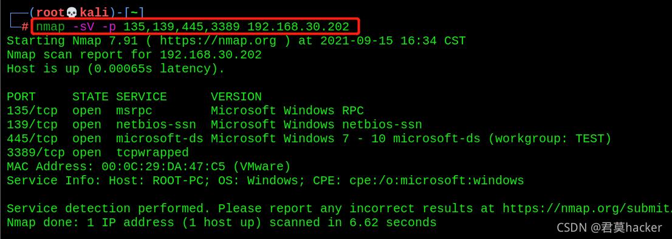The image size is (672, 239).
Task: Click the 445/tcp port entry
Action: [32, 139]
